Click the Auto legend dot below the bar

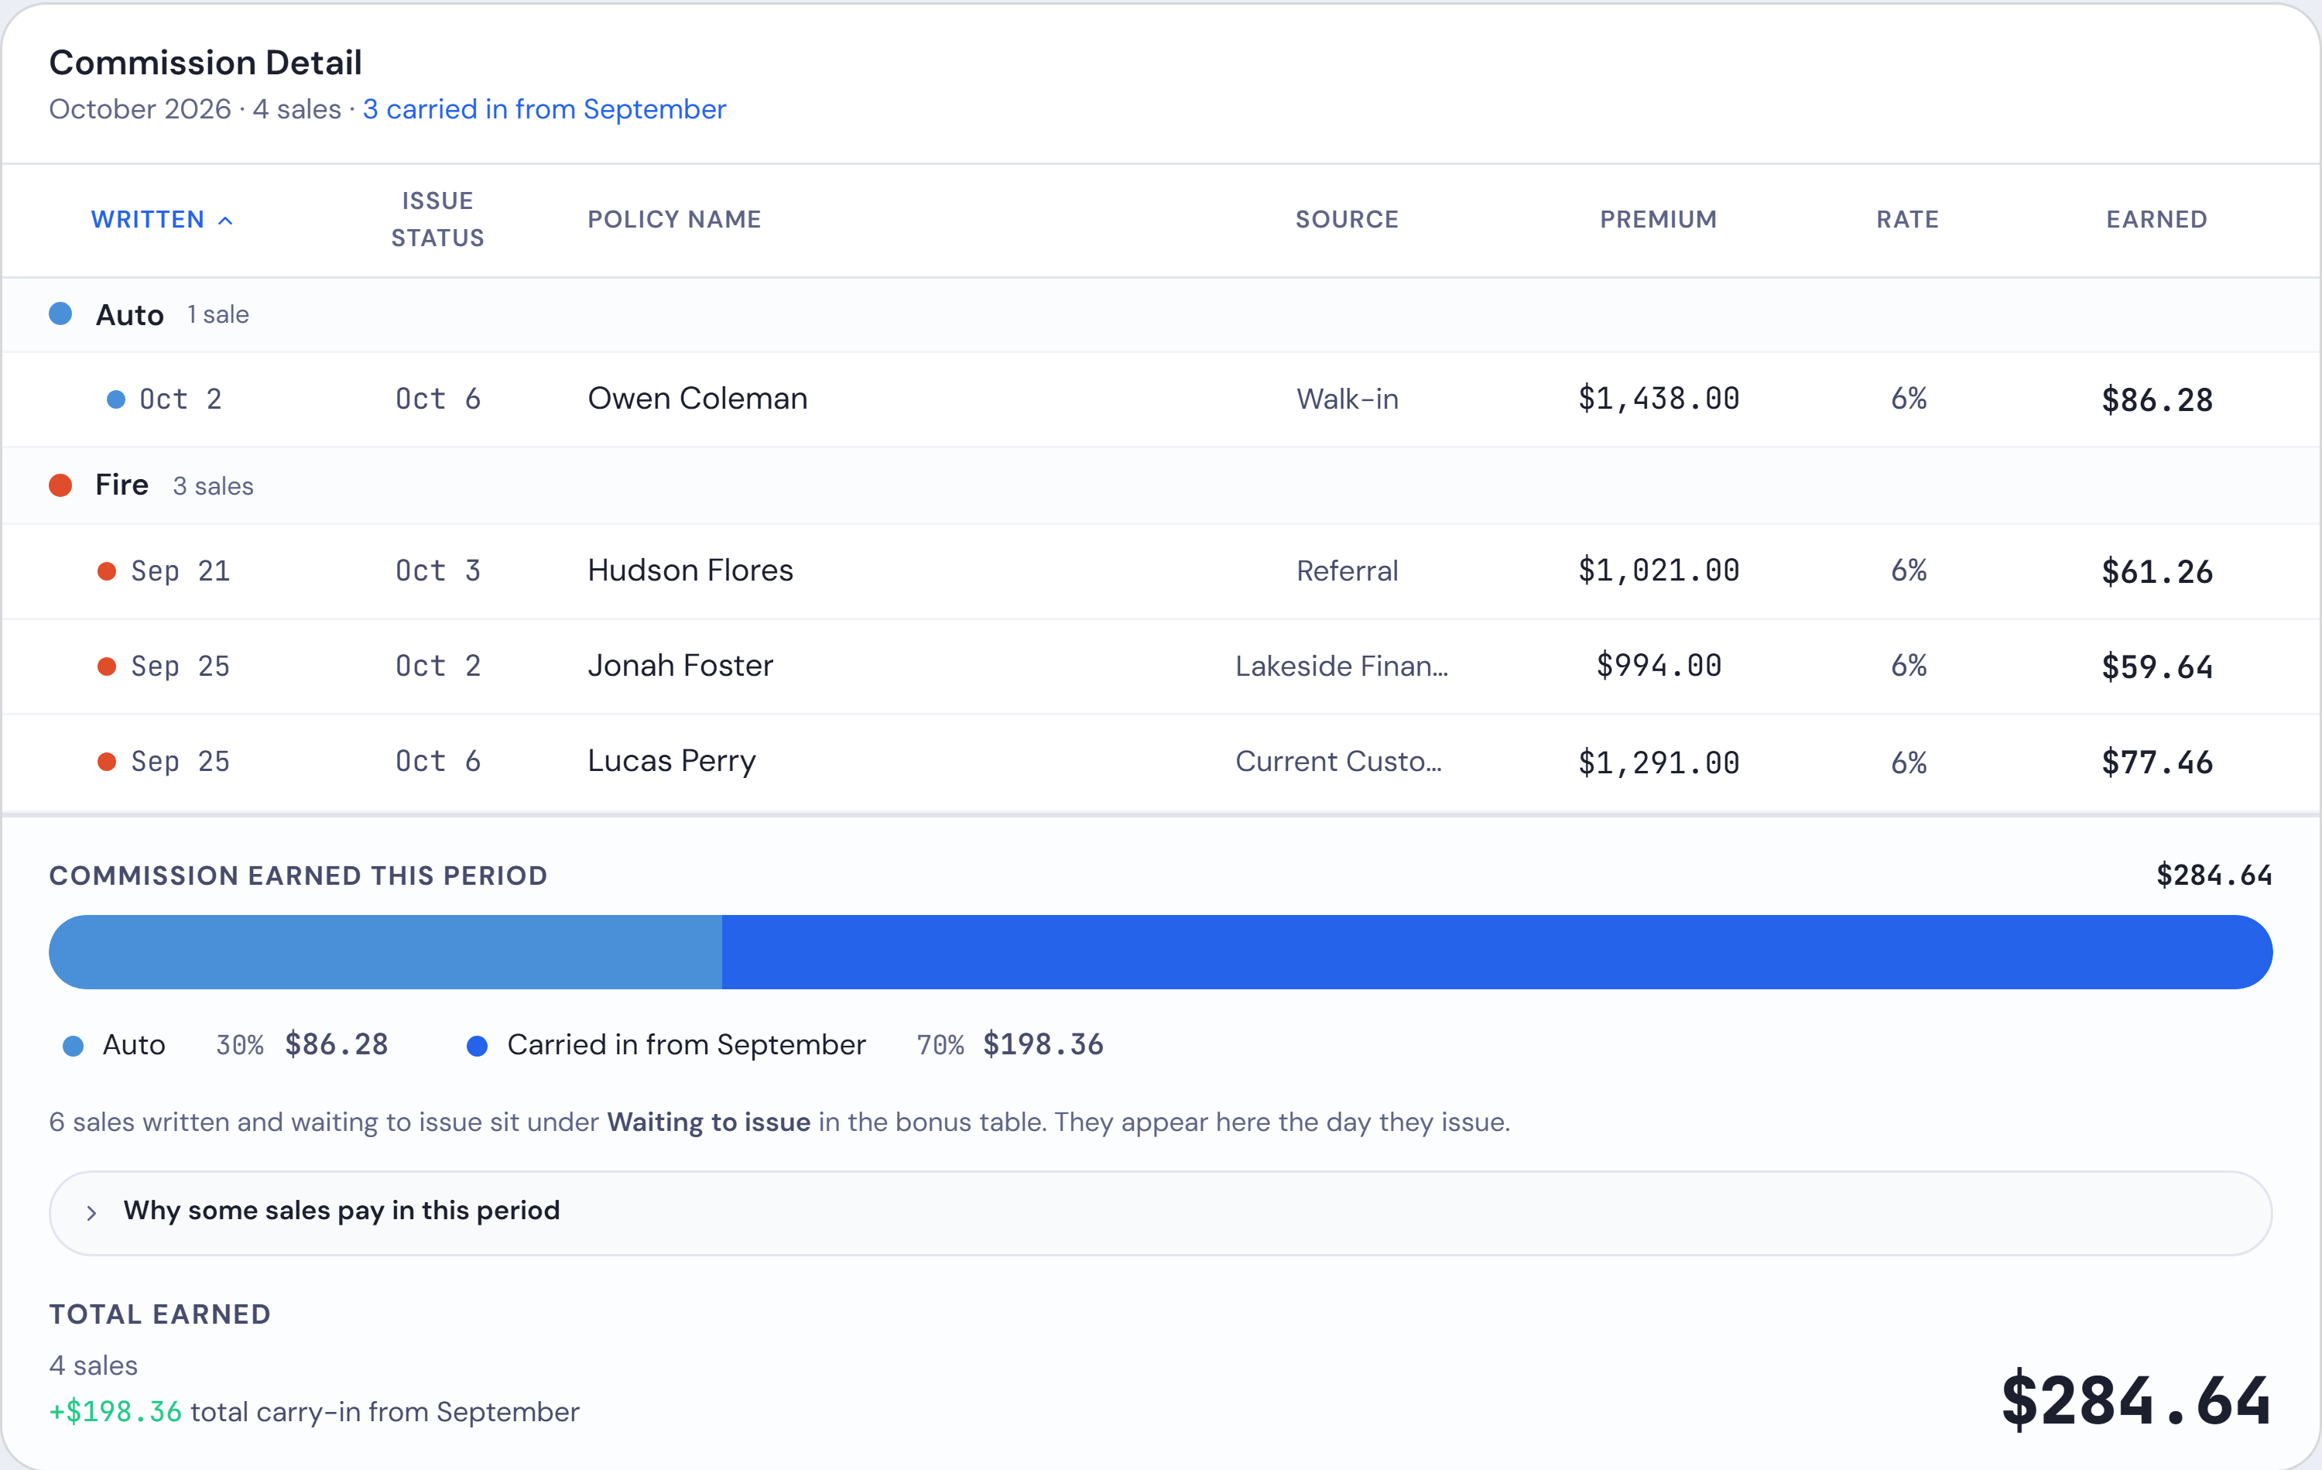[74, 1046]
